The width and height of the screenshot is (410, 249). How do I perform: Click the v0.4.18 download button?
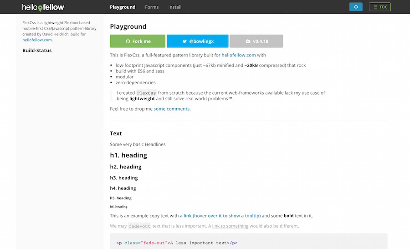click(x=256, y=41)
